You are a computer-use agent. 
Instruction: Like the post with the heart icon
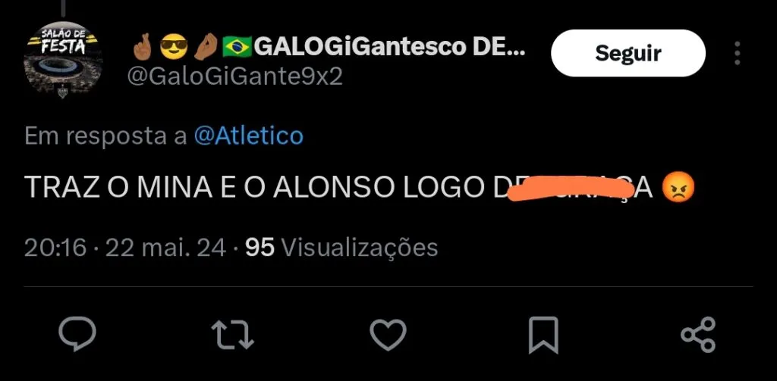click(x=388, y=335)
